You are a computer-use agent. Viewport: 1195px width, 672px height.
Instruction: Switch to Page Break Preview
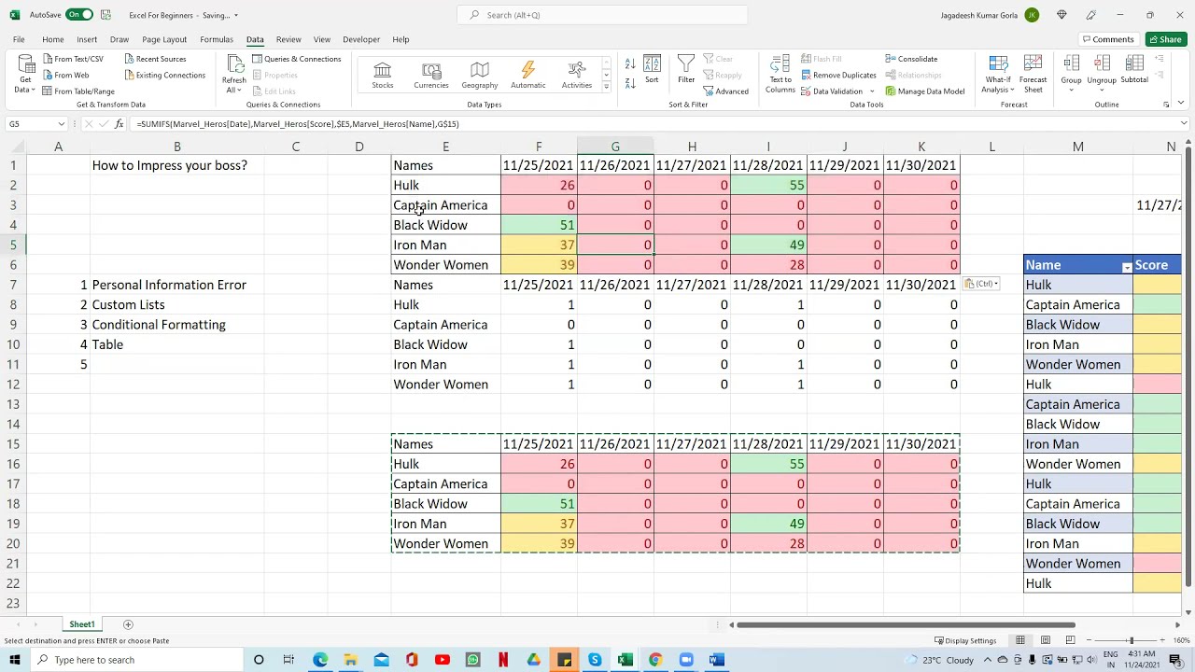(x=1070, y=640)
